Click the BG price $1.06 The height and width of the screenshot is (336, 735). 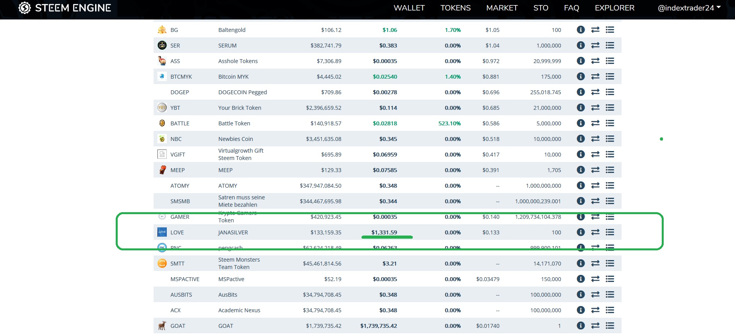pyautogui.click(x=390, y=30)
